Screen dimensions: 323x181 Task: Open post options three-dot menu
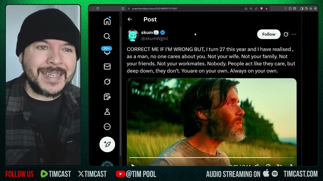click(294, 34)
